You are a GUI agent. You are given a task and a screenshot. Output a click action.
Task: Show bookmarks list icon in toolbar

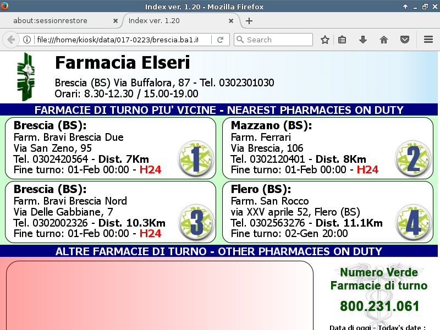(x=342, y=40)
